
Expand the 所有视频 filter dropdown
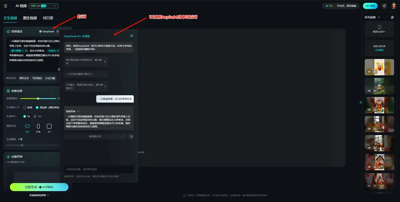click(379, 18)
